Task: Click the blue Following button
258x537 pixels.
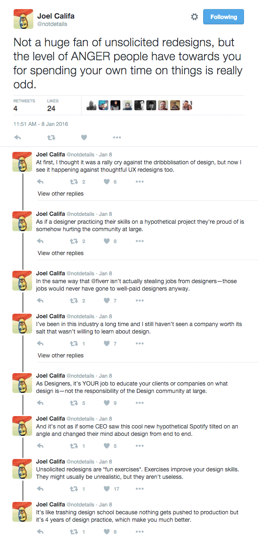Action: pos(224,17)
